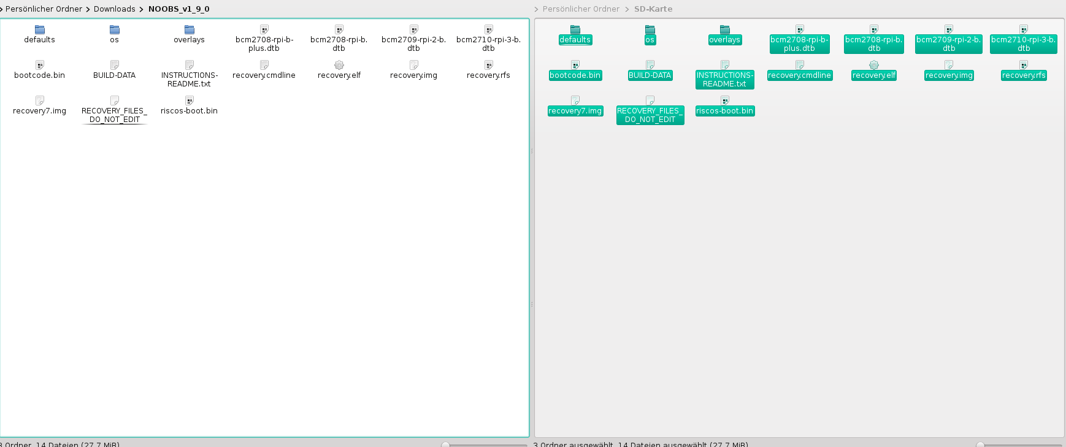Click recovery.rfs label in SD-Karte pane

(x=1024, y=75)
